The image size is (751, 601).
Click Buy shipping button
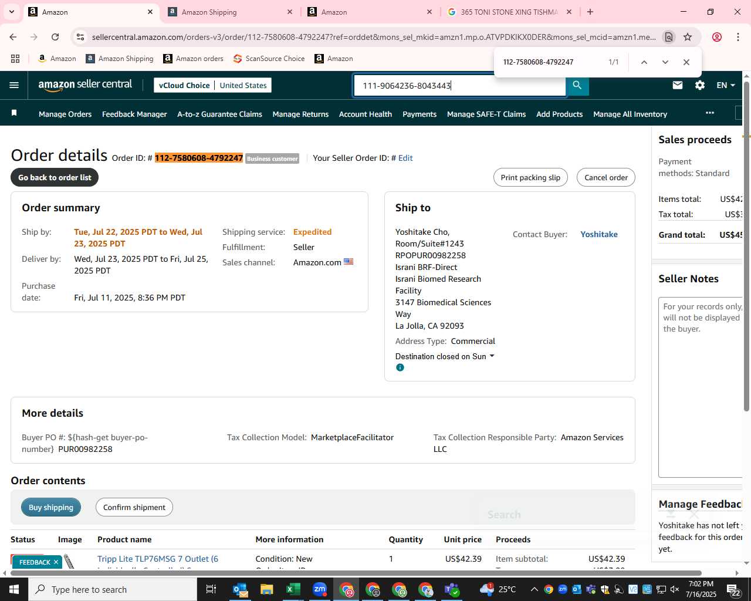coord(51,507)
